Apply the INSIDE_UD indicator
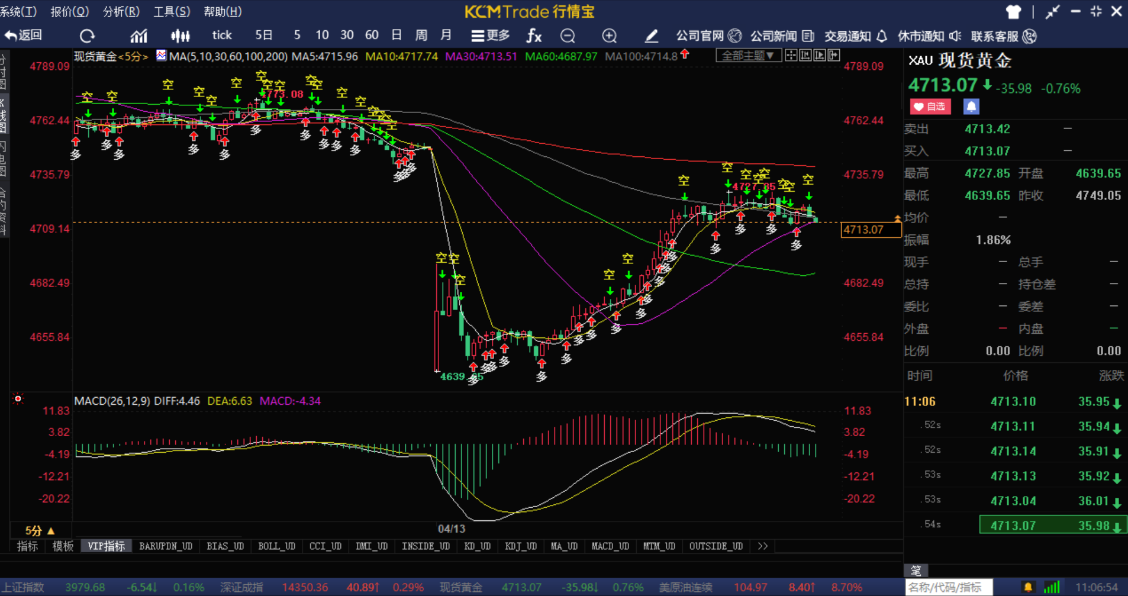This screenshot has width=1128, height=596. [426, 546]
